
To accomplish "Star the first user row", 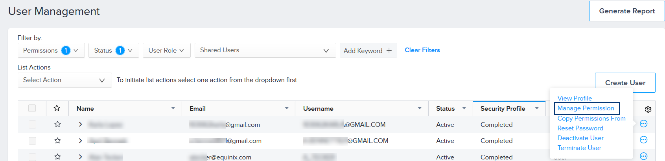I will click(57, 124).
